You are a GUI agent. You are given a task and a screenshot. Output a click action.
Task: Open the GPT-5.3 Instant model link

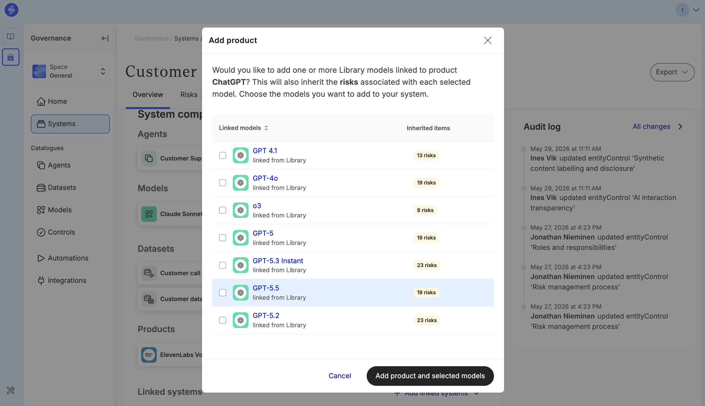click(x=278, y=261)
